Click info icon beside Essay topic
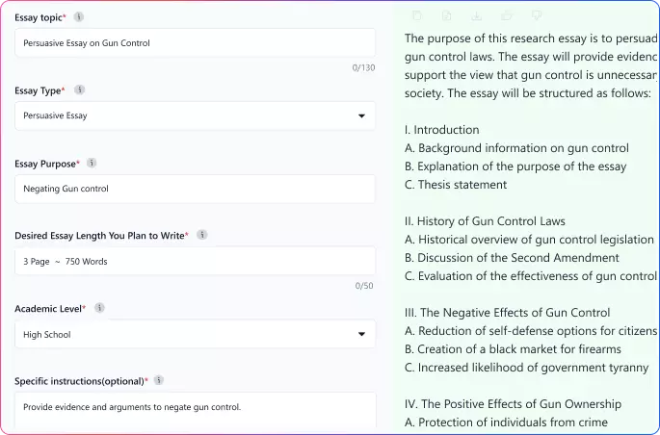 coord(79,17)
